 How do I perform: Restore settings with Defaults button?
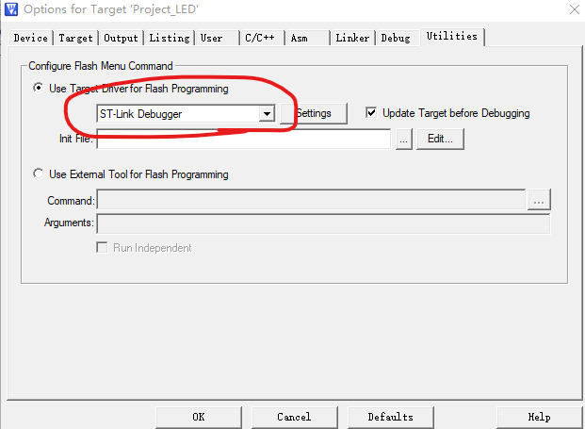coord(391,417)
